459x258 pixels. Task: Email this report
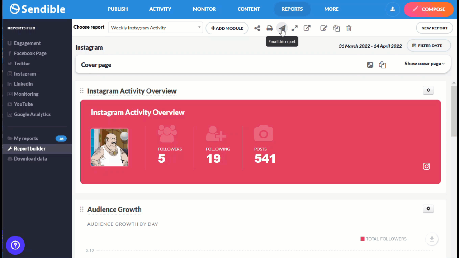282,28
